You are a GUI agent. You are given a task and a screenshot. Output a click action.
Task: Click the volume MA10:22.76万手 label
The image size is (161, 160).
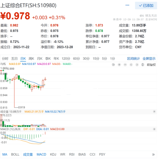[x=55, y=111]
